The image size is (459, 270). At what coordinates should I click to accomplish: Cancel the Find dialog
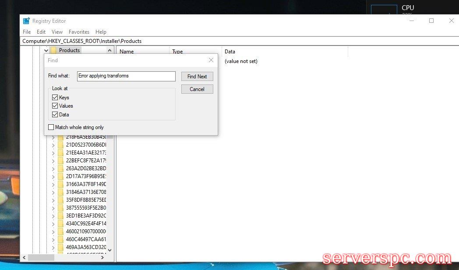tap(197, 89)
